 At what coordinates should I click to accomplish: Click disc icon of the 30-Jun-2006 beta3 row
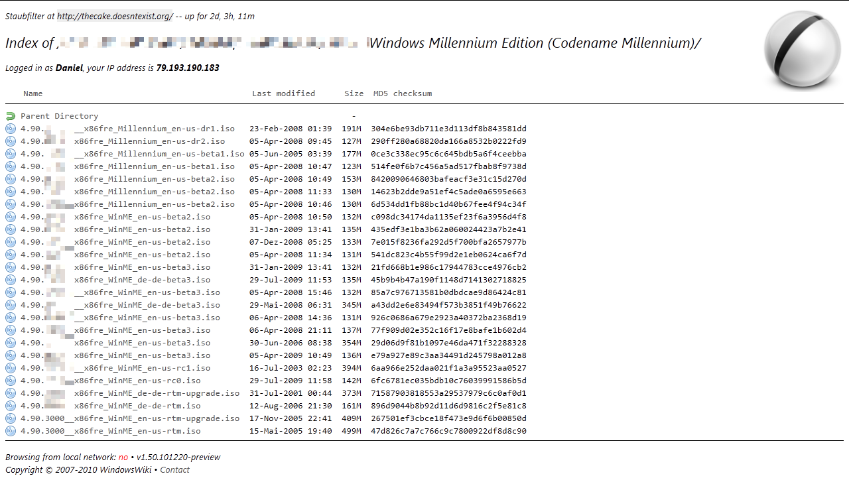click(x=10, y=343)
